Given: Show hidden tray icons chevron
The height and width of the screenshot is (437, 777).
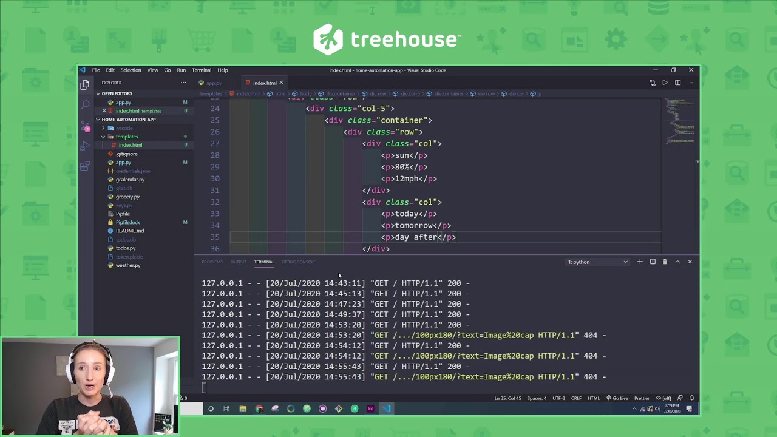Looking at the screenshot, I should (634, 409).
